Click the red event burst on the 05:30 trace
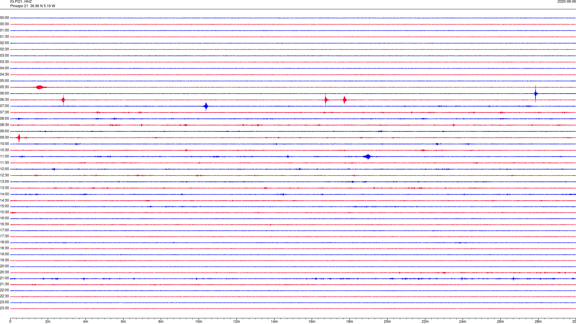The width and height of the screenshot is (576, 324). pos(40,87)
